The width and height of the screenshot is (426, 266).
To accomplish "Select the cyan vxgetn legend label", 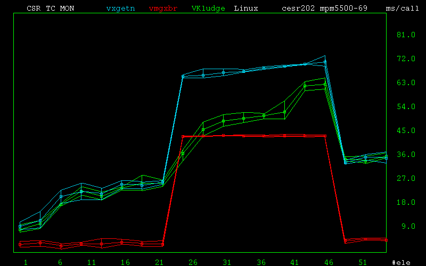I will tap(120, 9).
